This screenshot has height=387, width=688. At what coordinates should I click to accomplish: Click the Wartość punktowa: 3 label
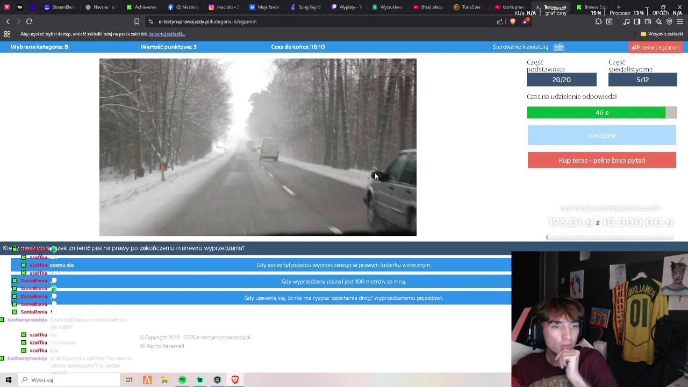tap(168, 47)
